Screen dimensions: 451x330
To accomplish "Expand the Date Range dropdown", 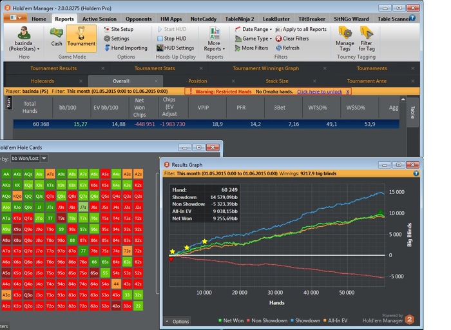I will (x=254, y=30).
